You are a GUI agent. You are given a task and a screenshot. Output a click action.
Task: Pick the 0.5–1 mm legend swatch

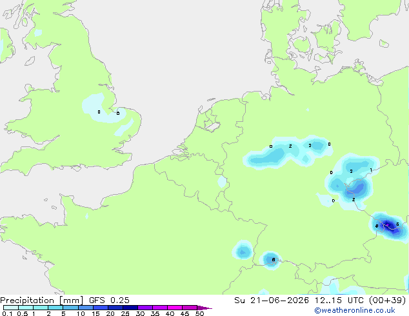point(26,308)
